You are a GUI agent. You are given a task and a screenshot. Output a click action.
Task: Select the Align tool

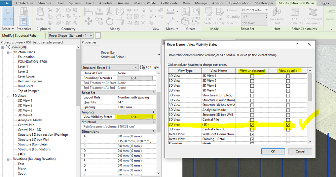tap(88, 11)
